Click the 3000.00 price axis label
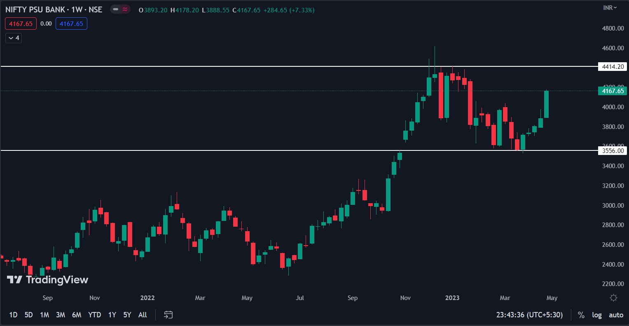This screenshot has width=629, height=326. tap(613, 206)
